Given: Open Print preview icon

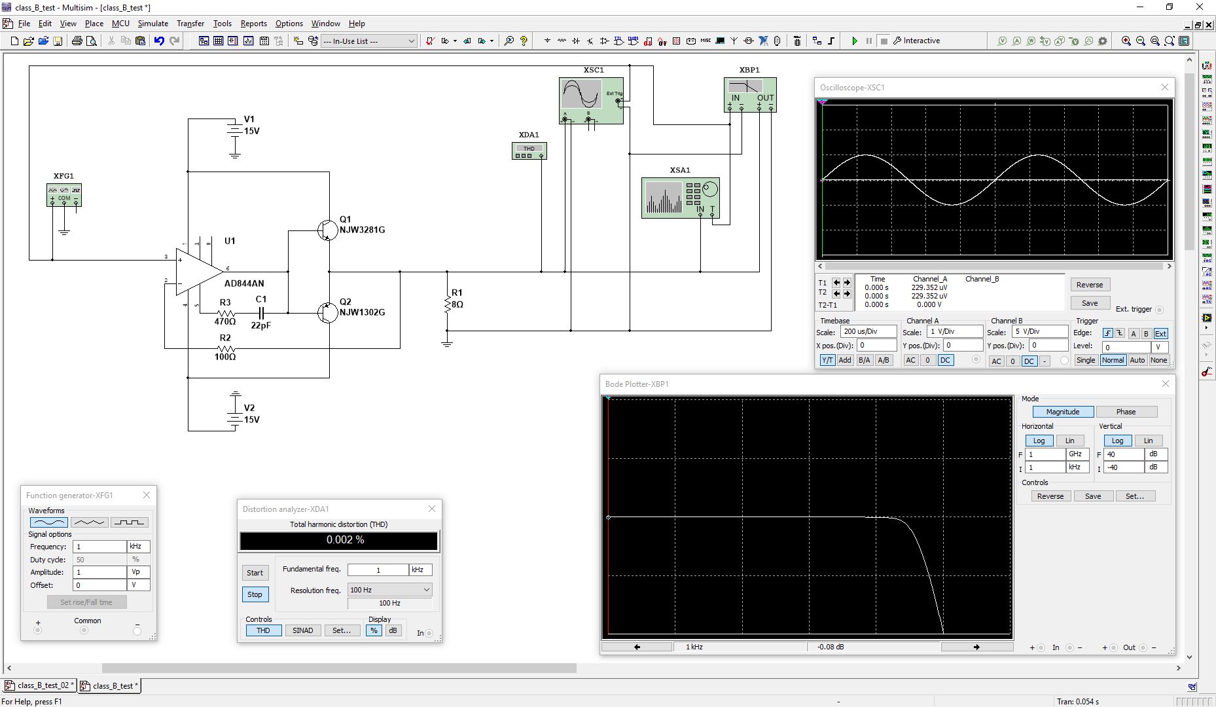Looking at the screenshot, I should click(92, 41).
